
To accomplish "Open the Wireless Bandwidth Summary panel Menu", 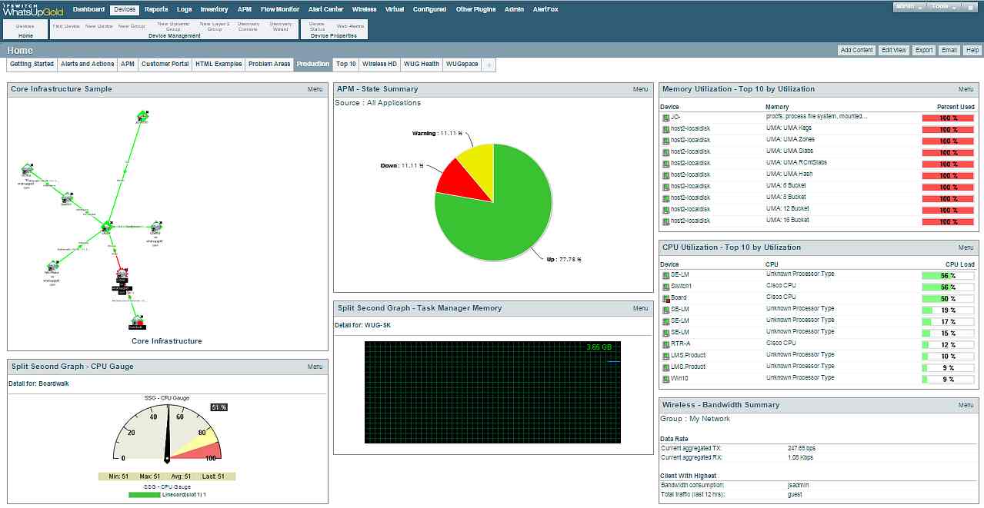I will pos(966,405).
